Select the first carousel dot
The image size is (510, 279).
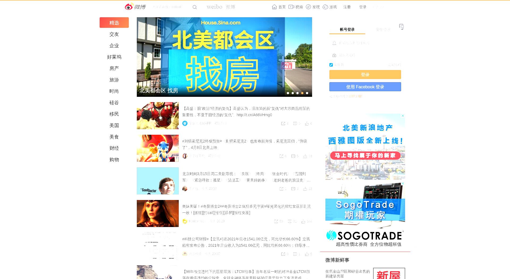[x=288, y=93]
